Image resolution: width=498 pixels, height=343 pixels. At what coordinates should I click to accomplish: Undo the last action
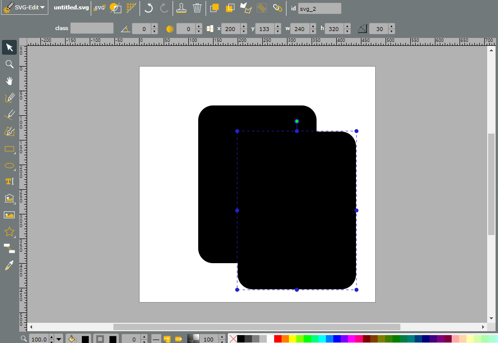148,7
